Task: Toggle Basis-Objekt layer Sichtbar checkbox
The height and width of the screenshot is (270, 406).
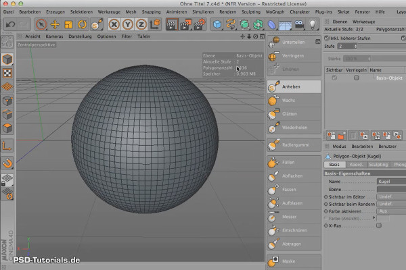Action: (x=334, y=78)
